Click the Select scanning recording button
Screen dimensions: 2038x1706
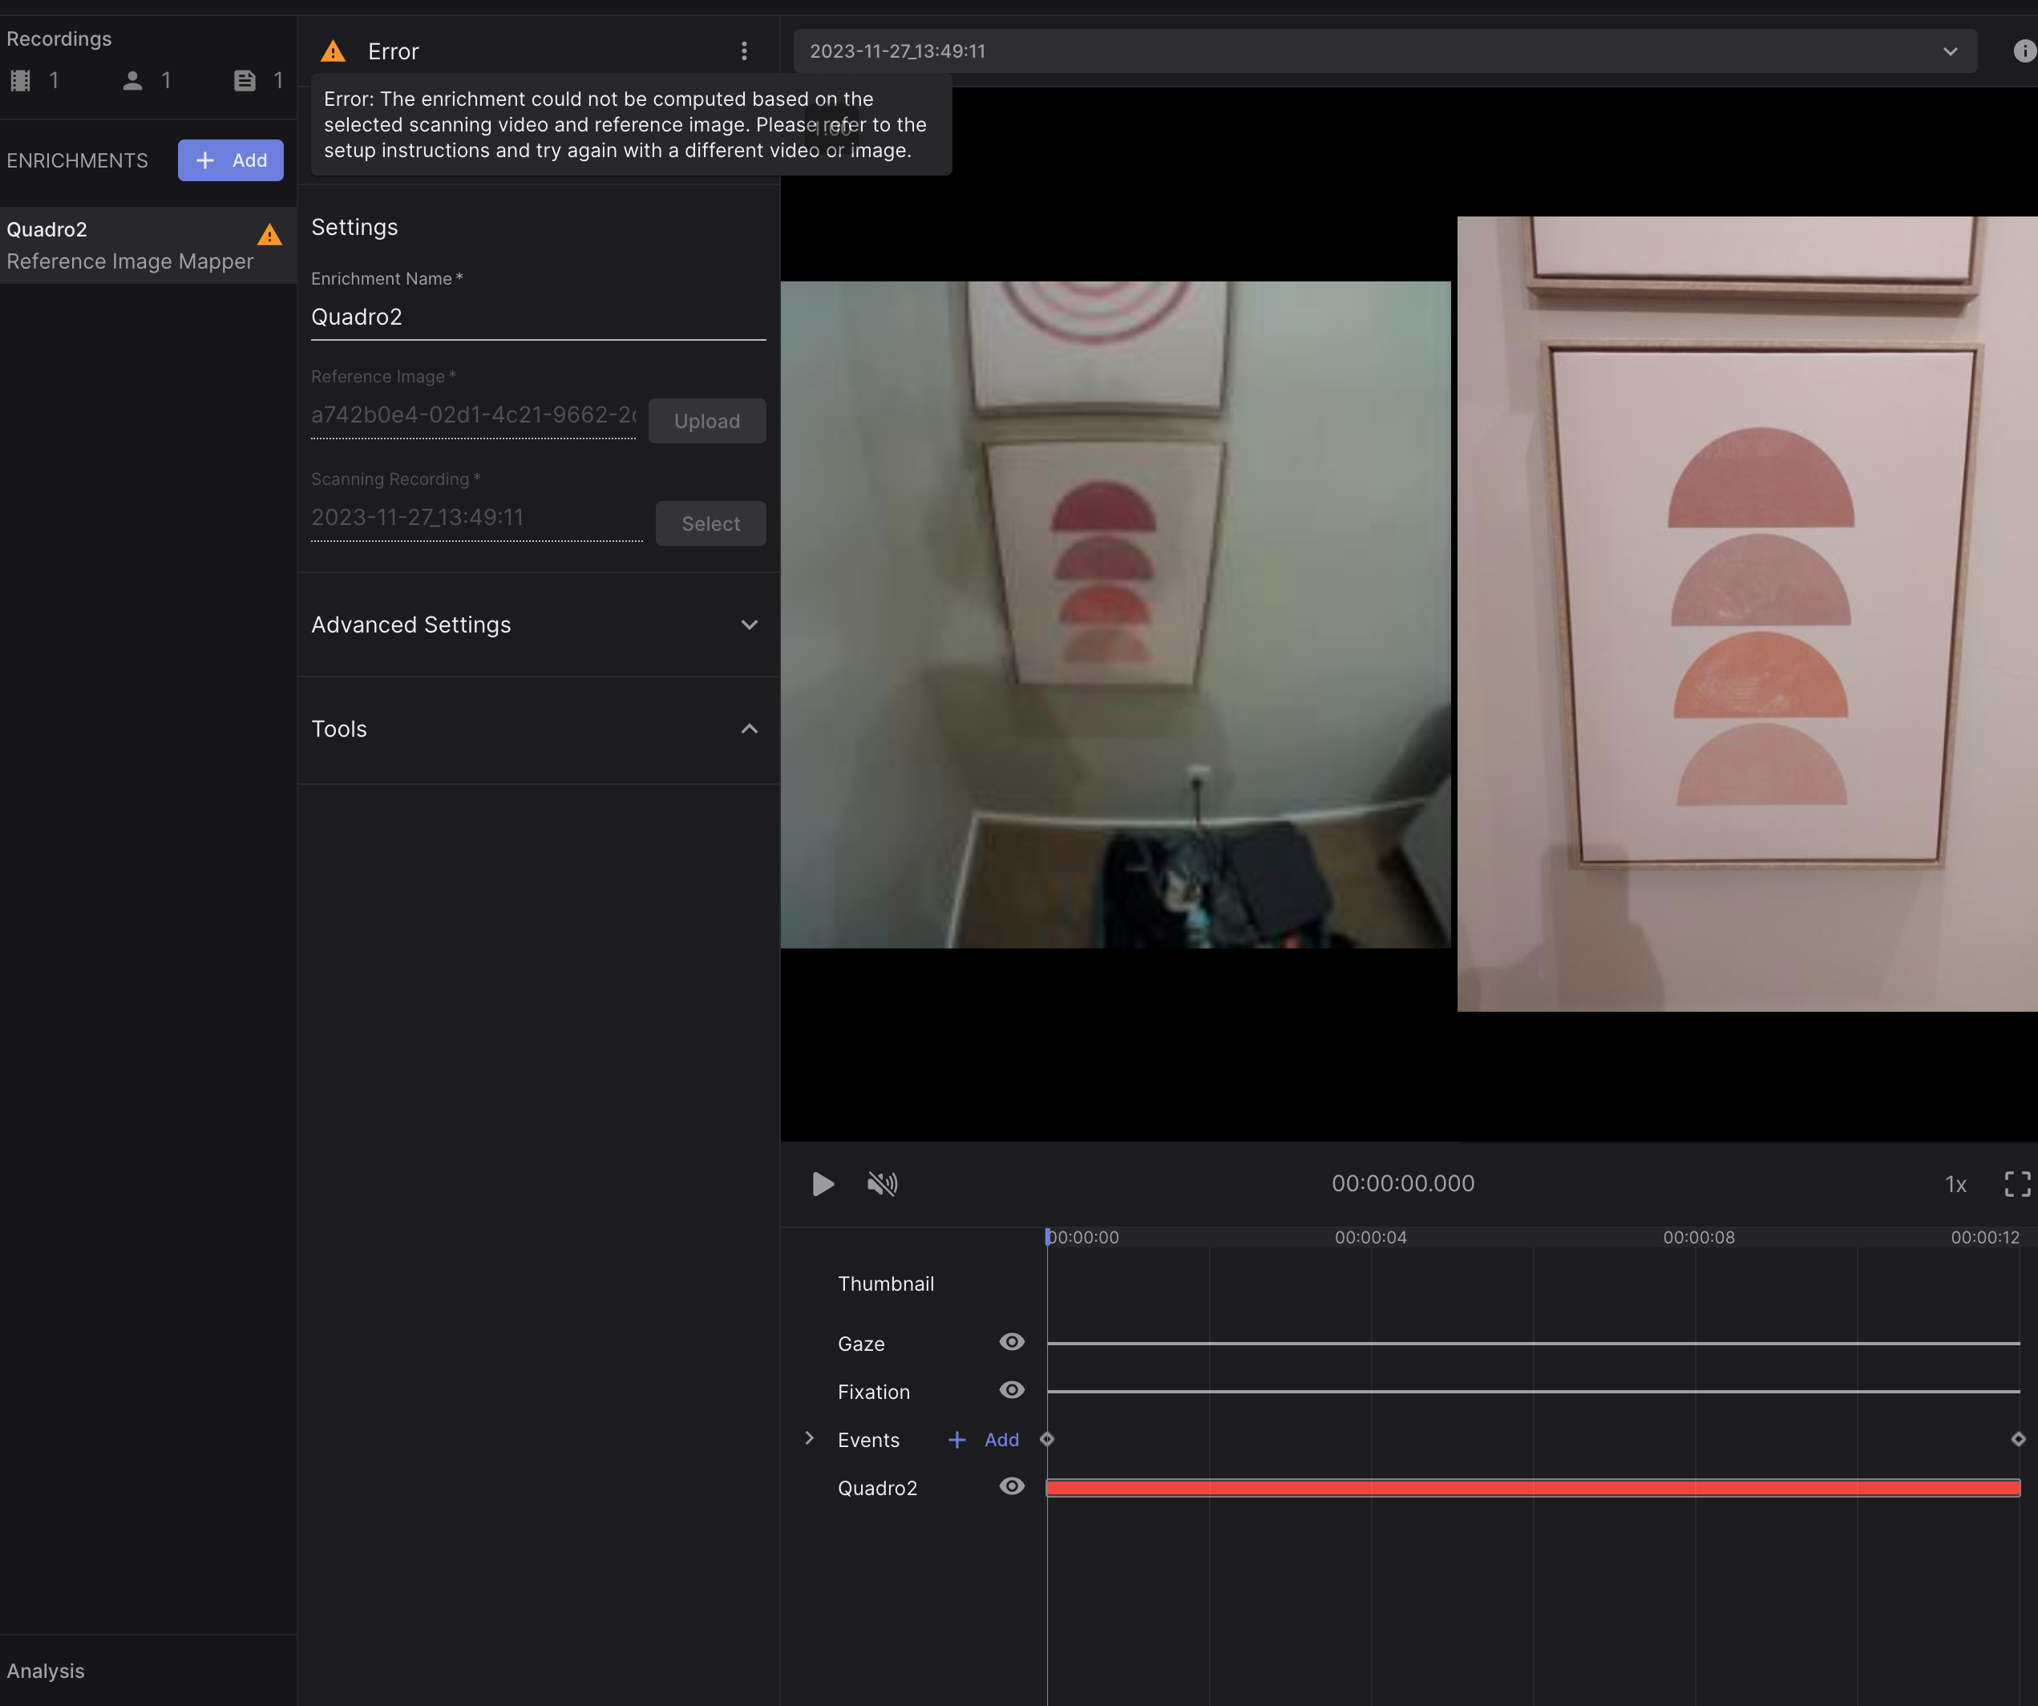(710, 524)
